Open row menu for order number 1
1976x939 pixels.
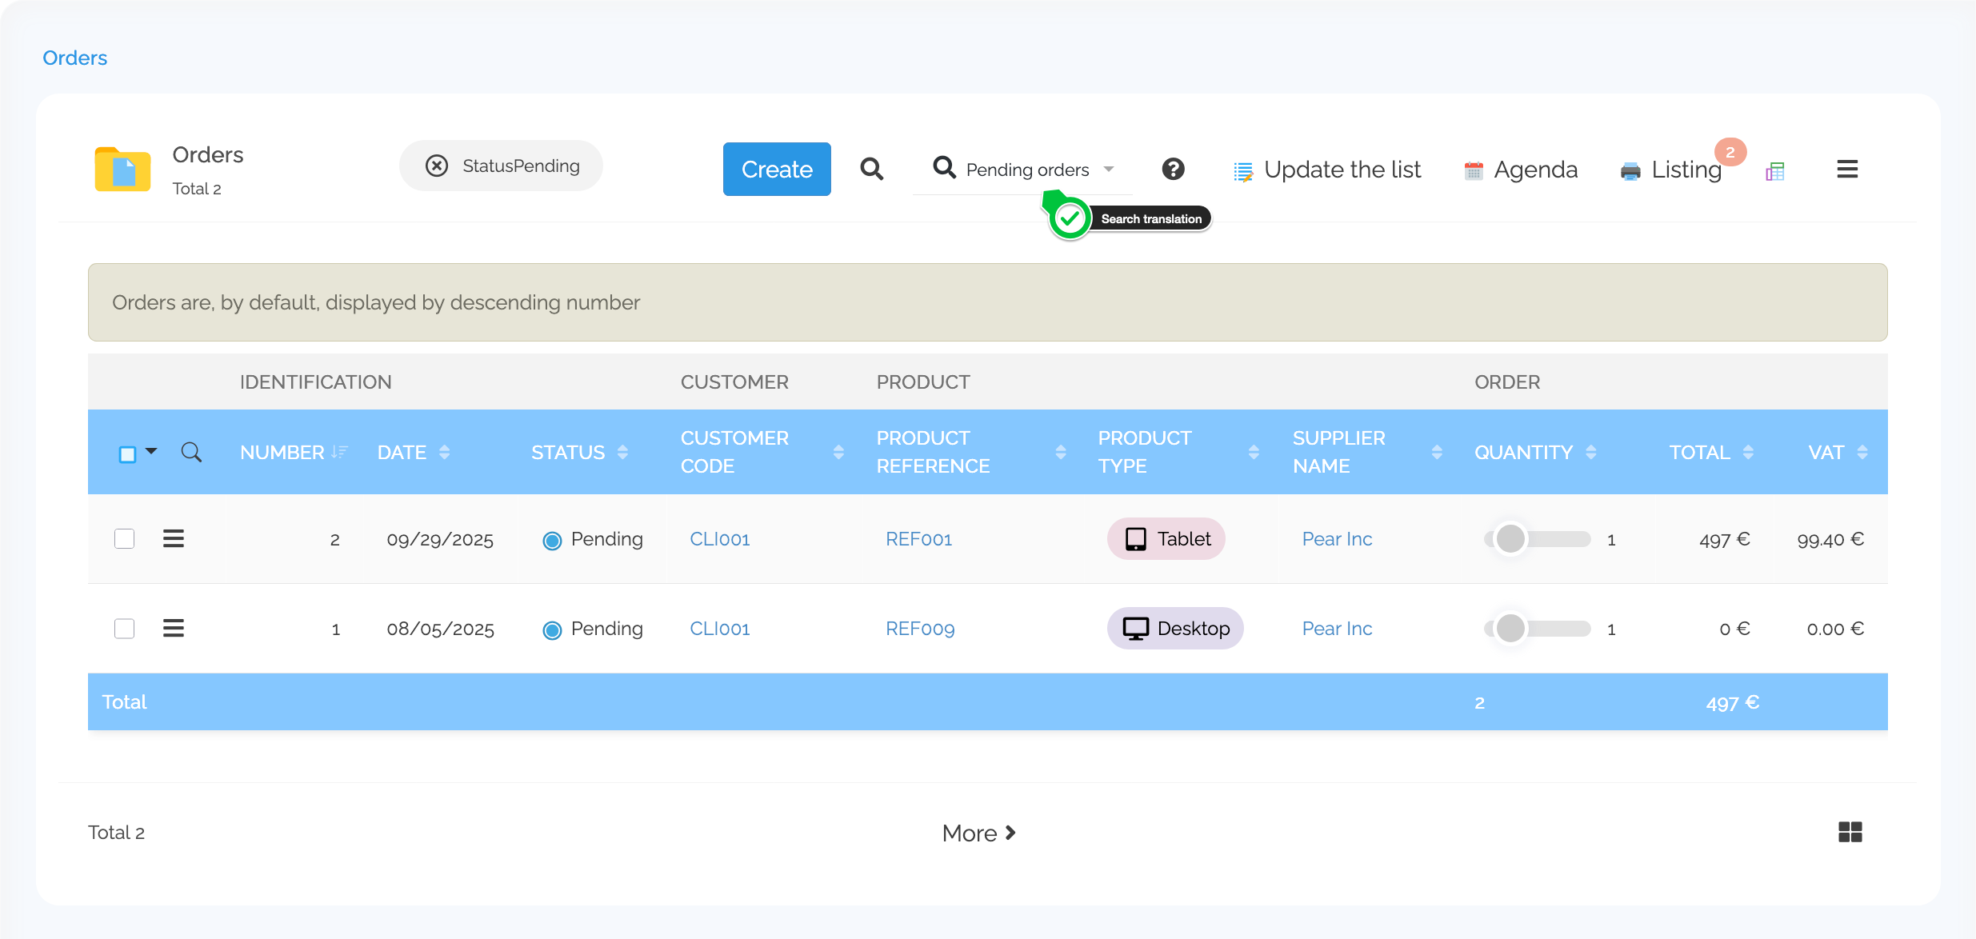pyautogui.click(x=174, y=628)
